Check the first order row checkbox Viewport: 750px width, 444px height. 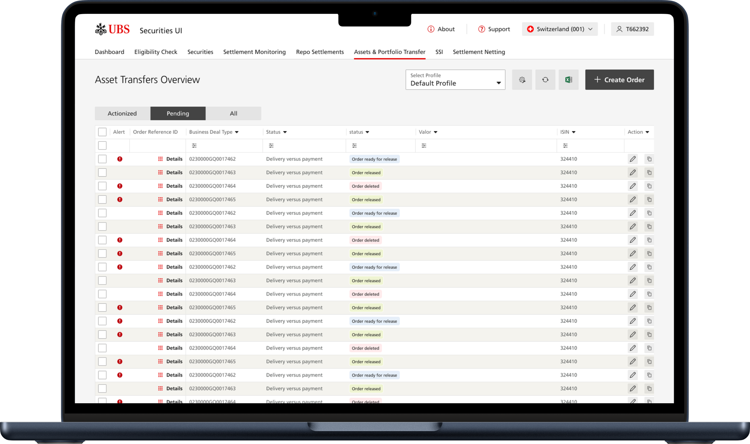[x=102, y=159]
